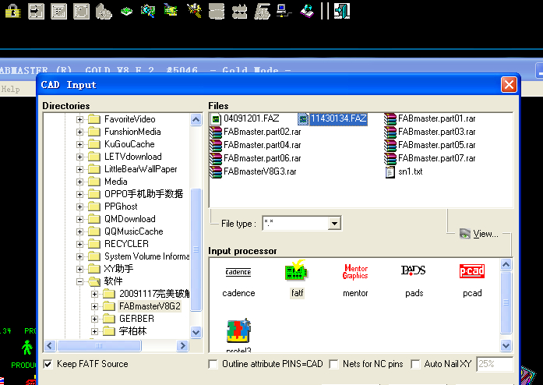This screenshot has width=543, height=385.
Task: Select the protel3 puzzle-piece input processor
Action: click(x=238, y=335)
